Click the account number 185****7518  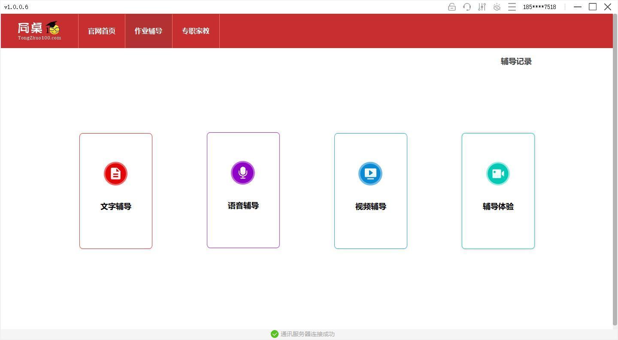click(539, 7)
